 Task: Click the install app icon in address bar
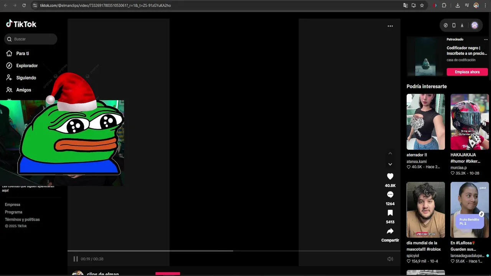coord(414,5)
